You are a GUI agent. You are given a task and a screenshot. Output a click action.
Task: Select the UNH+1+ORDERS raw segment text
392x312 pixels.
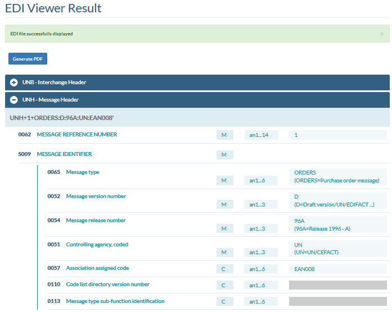click(62, 118)
